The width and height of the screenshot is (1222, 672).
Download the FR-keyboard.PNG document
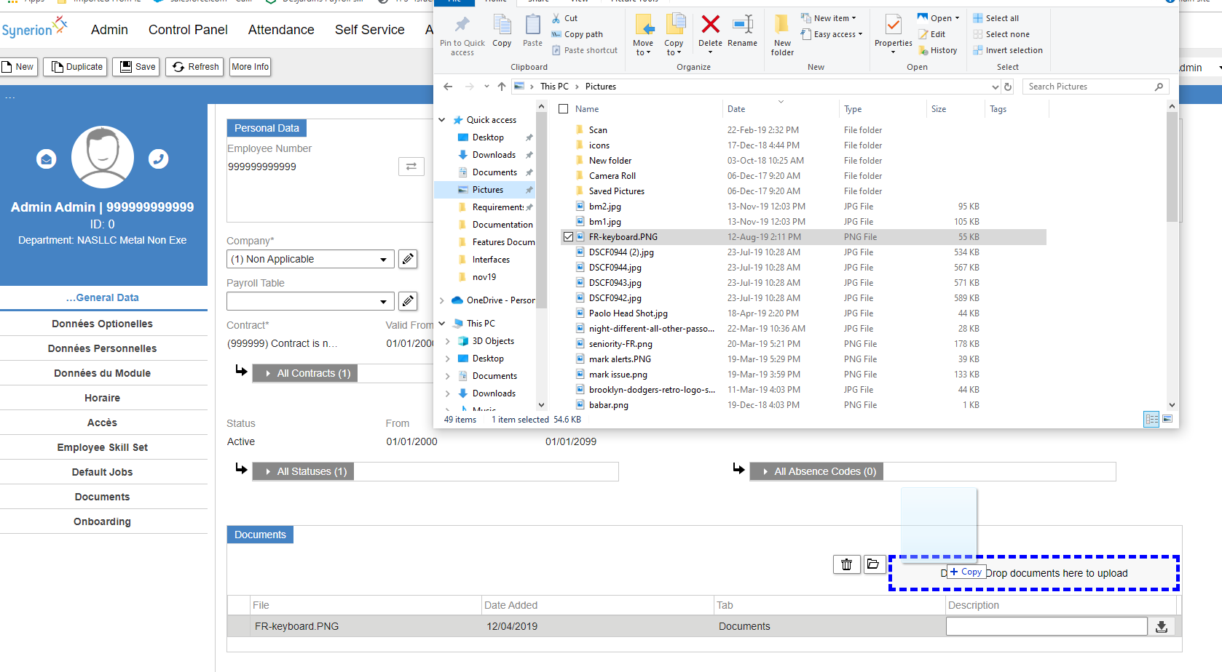[x=1162, y=626]
